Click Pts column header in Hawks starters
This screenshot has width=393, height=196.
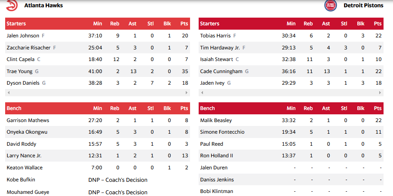184,24
